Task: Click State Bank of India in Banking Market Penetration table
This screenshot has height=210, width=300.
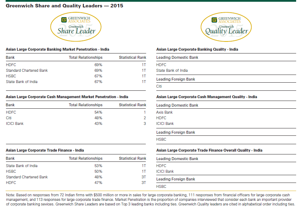Action: [x=22, y=82]
